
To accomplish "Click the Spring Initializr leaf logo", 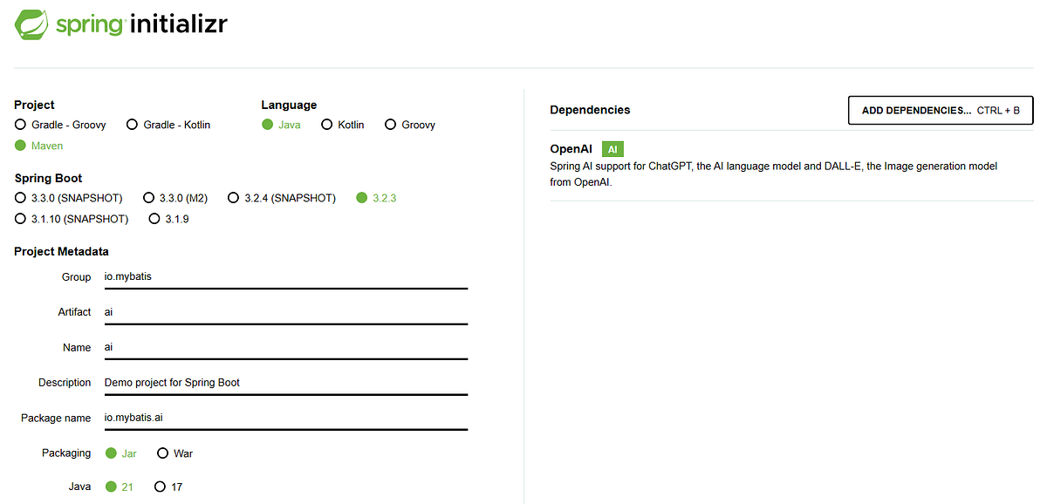I will [x=31, y=24].
